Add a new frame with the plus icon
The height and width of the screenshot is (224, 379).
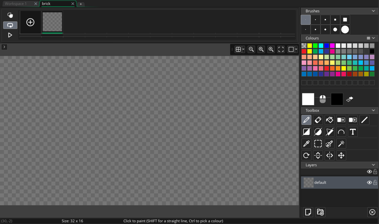coord(30,22)
